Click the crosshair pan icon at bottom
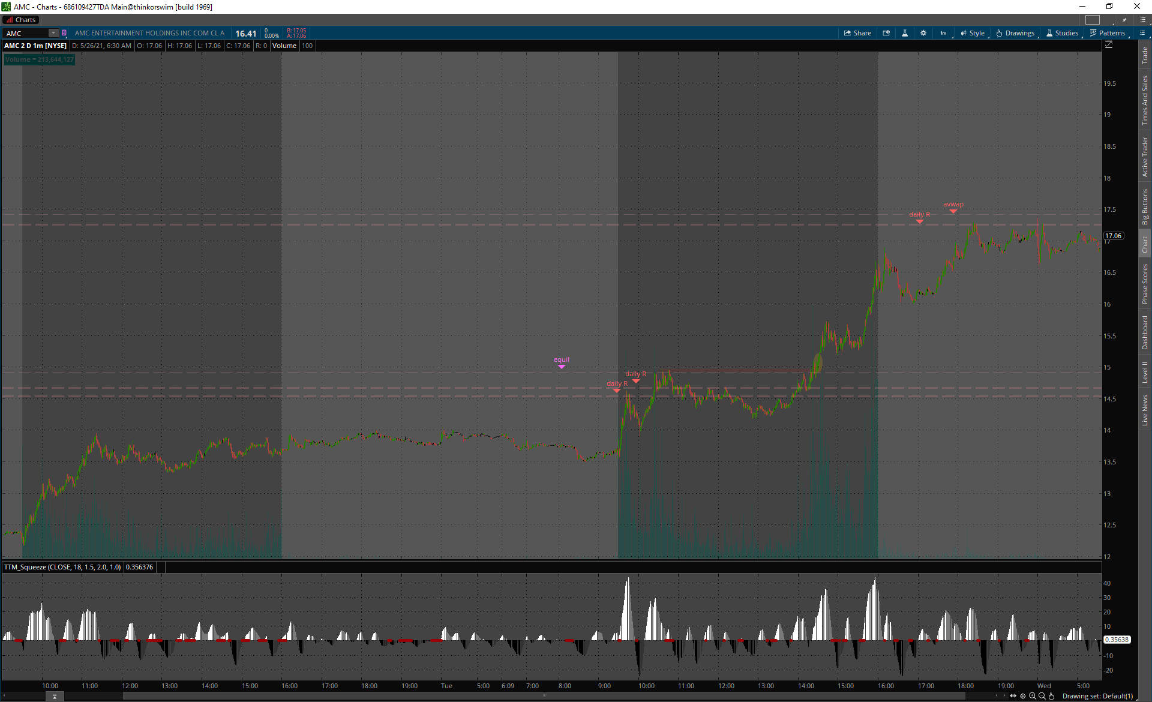This screenshot has height=702, width=1152. click(1023, 696)
